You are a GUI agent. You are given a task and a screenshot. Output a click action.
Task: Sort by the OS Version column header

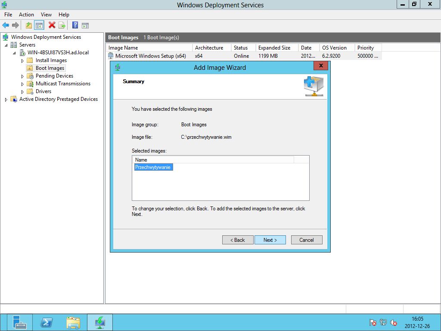337,47
